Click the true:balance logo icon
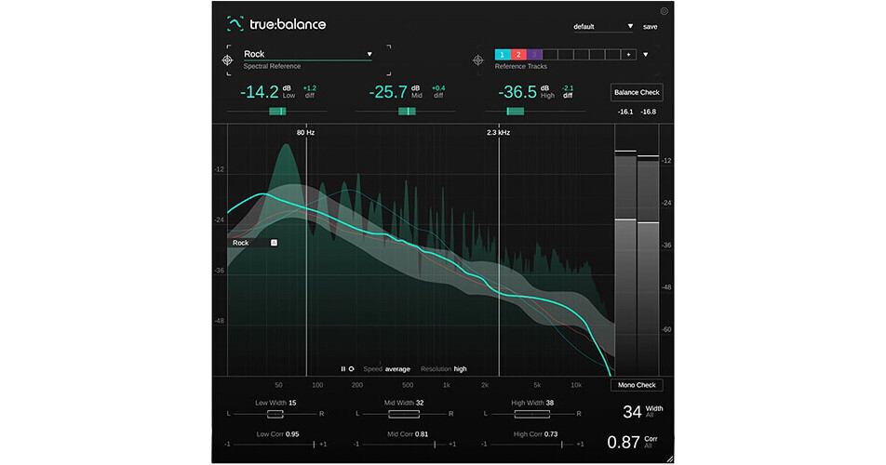 tap(235, 23)
